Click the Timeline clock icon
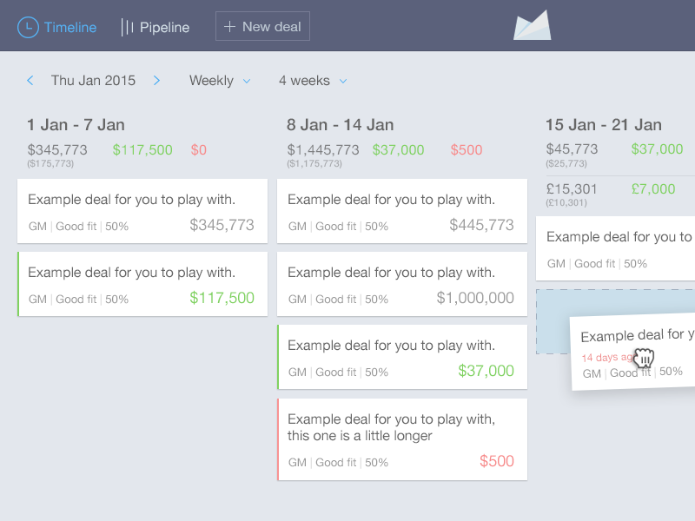695x521 pixels. [28, 27]
